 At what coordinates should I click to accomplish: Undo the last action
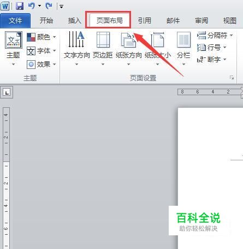click(x=32, y=6)
